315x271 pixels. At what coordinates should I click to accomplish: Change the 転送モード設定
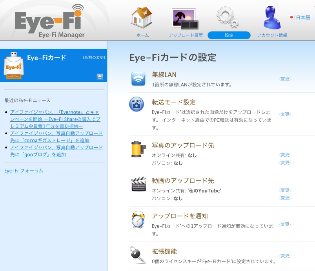(x=285, y=114)
